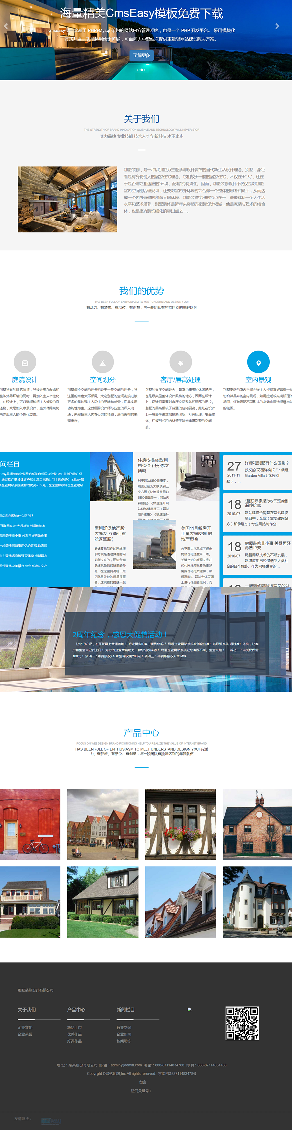
Task: Open the 好评作品 footer link
Action: (x=75, y=1041)
